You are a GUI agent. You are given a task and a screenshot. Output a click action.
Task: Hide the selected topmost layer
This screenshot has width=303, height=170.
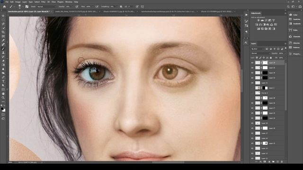click(252, 63)
